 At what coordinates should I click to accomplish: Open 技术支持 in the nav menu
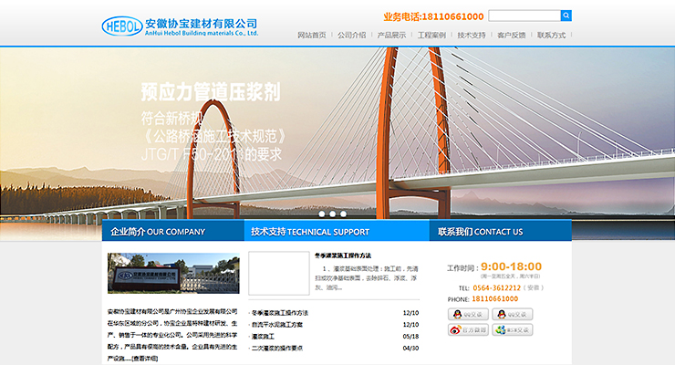(x=472, y=35)
